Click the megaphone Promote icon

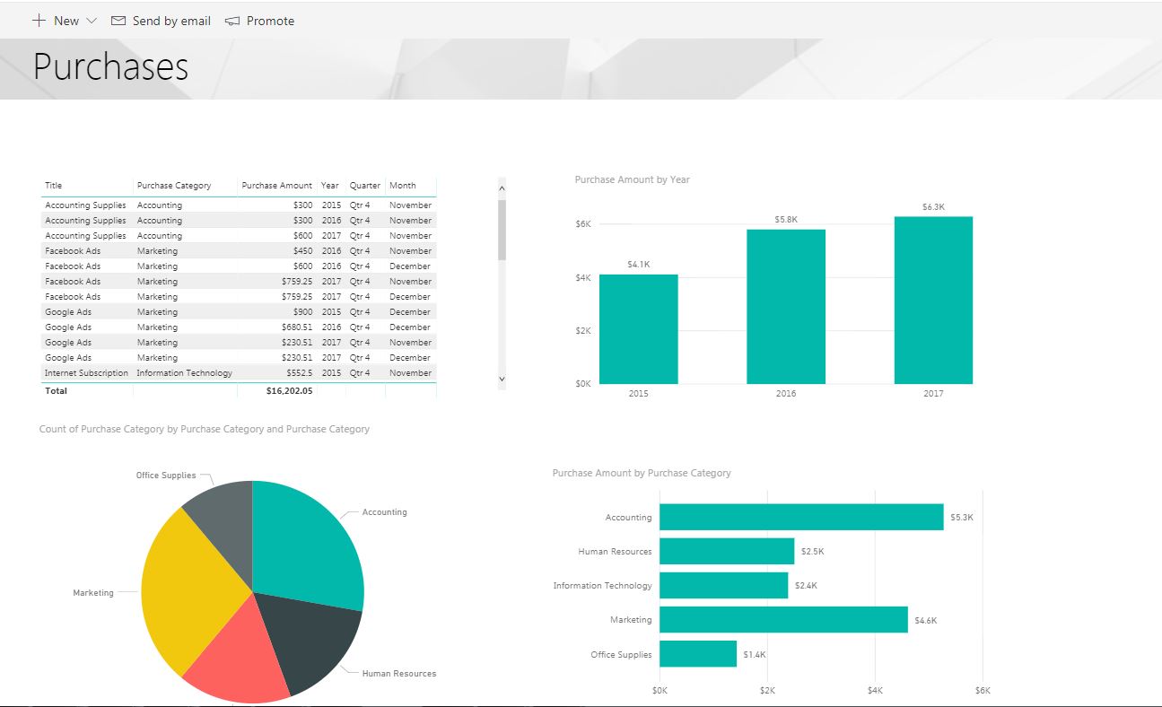232,21
